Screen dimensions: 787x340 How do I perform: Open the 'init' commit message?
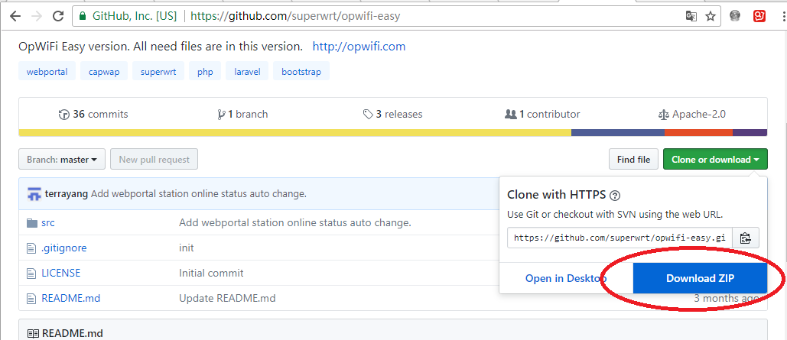point(186,248)
